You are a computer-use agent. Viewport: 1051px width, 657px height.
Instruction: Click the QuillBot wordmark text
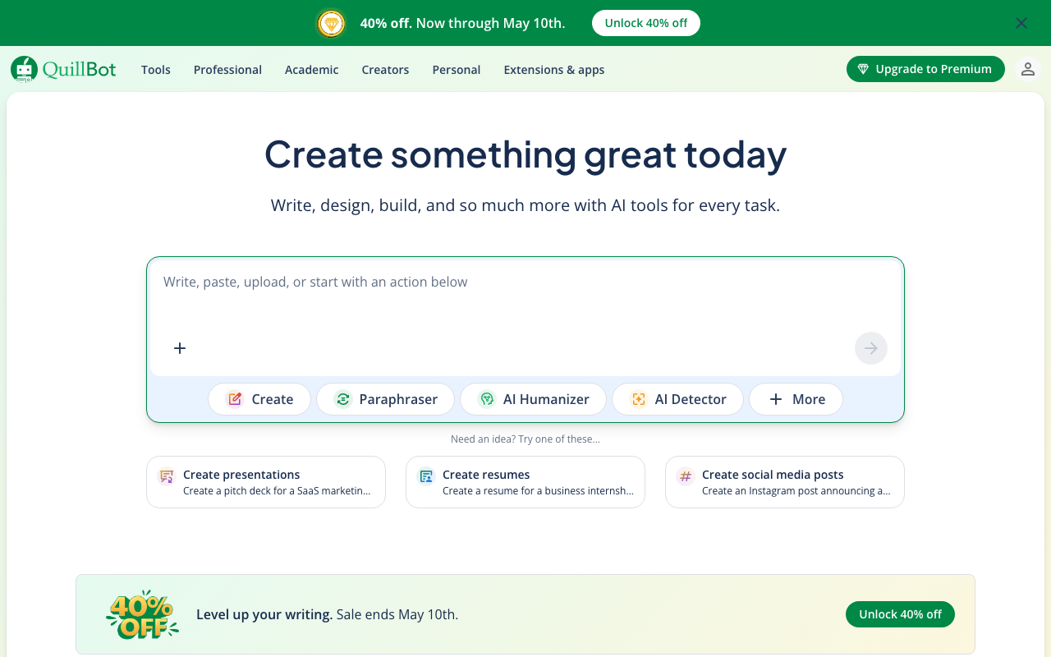(x=80, y=70)
